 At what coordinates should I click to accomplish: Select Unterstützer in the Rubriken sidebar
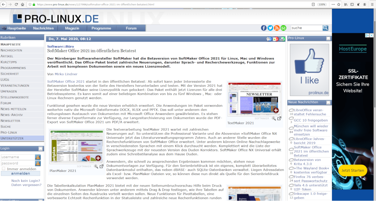click(22, 138)
